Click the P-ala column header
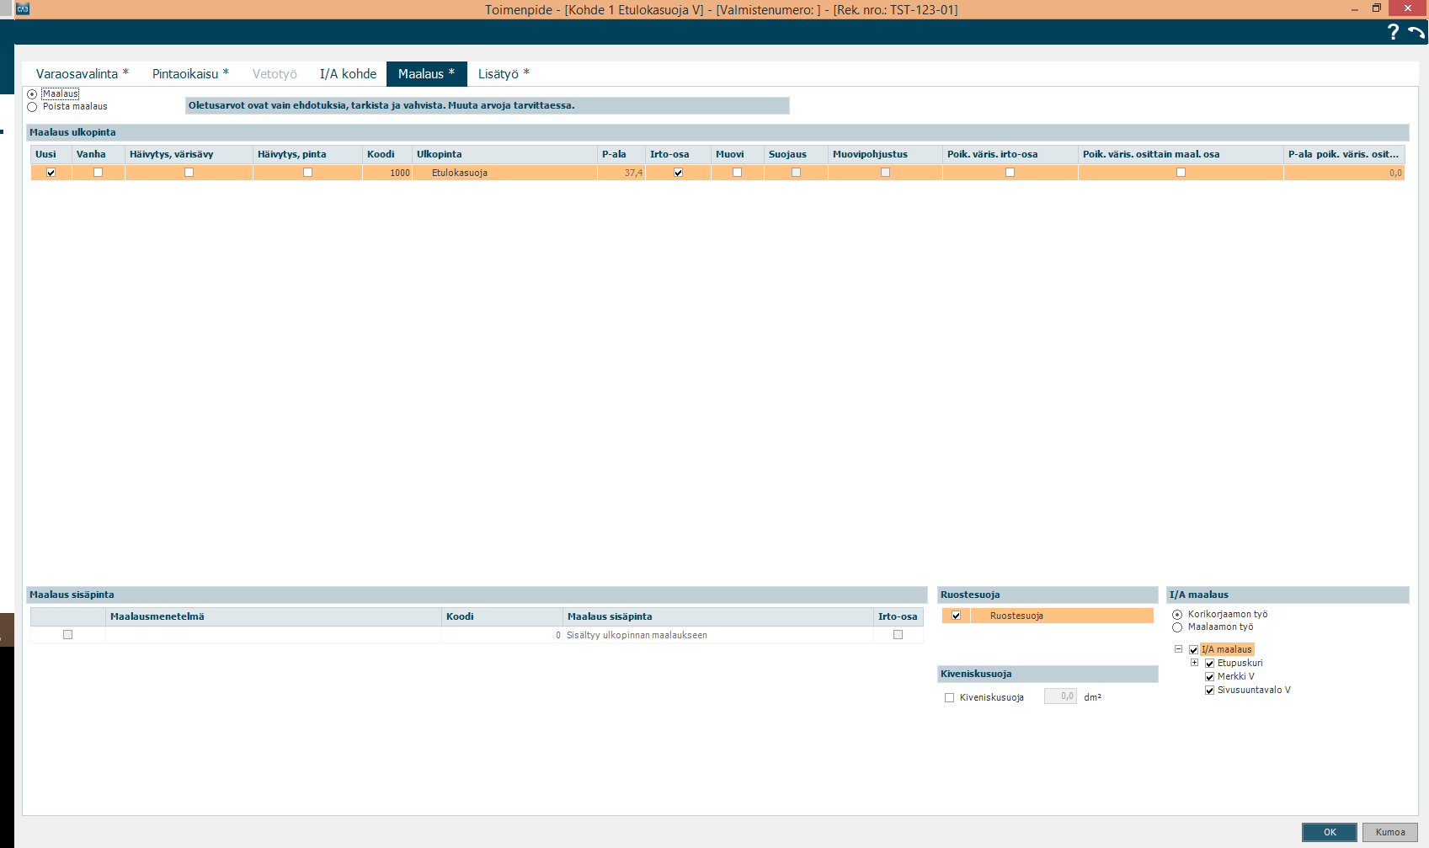 [621, 154]
